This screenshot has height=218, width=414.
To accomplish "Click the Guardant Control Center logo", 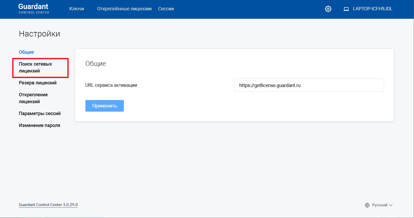I will pos(34,9).
